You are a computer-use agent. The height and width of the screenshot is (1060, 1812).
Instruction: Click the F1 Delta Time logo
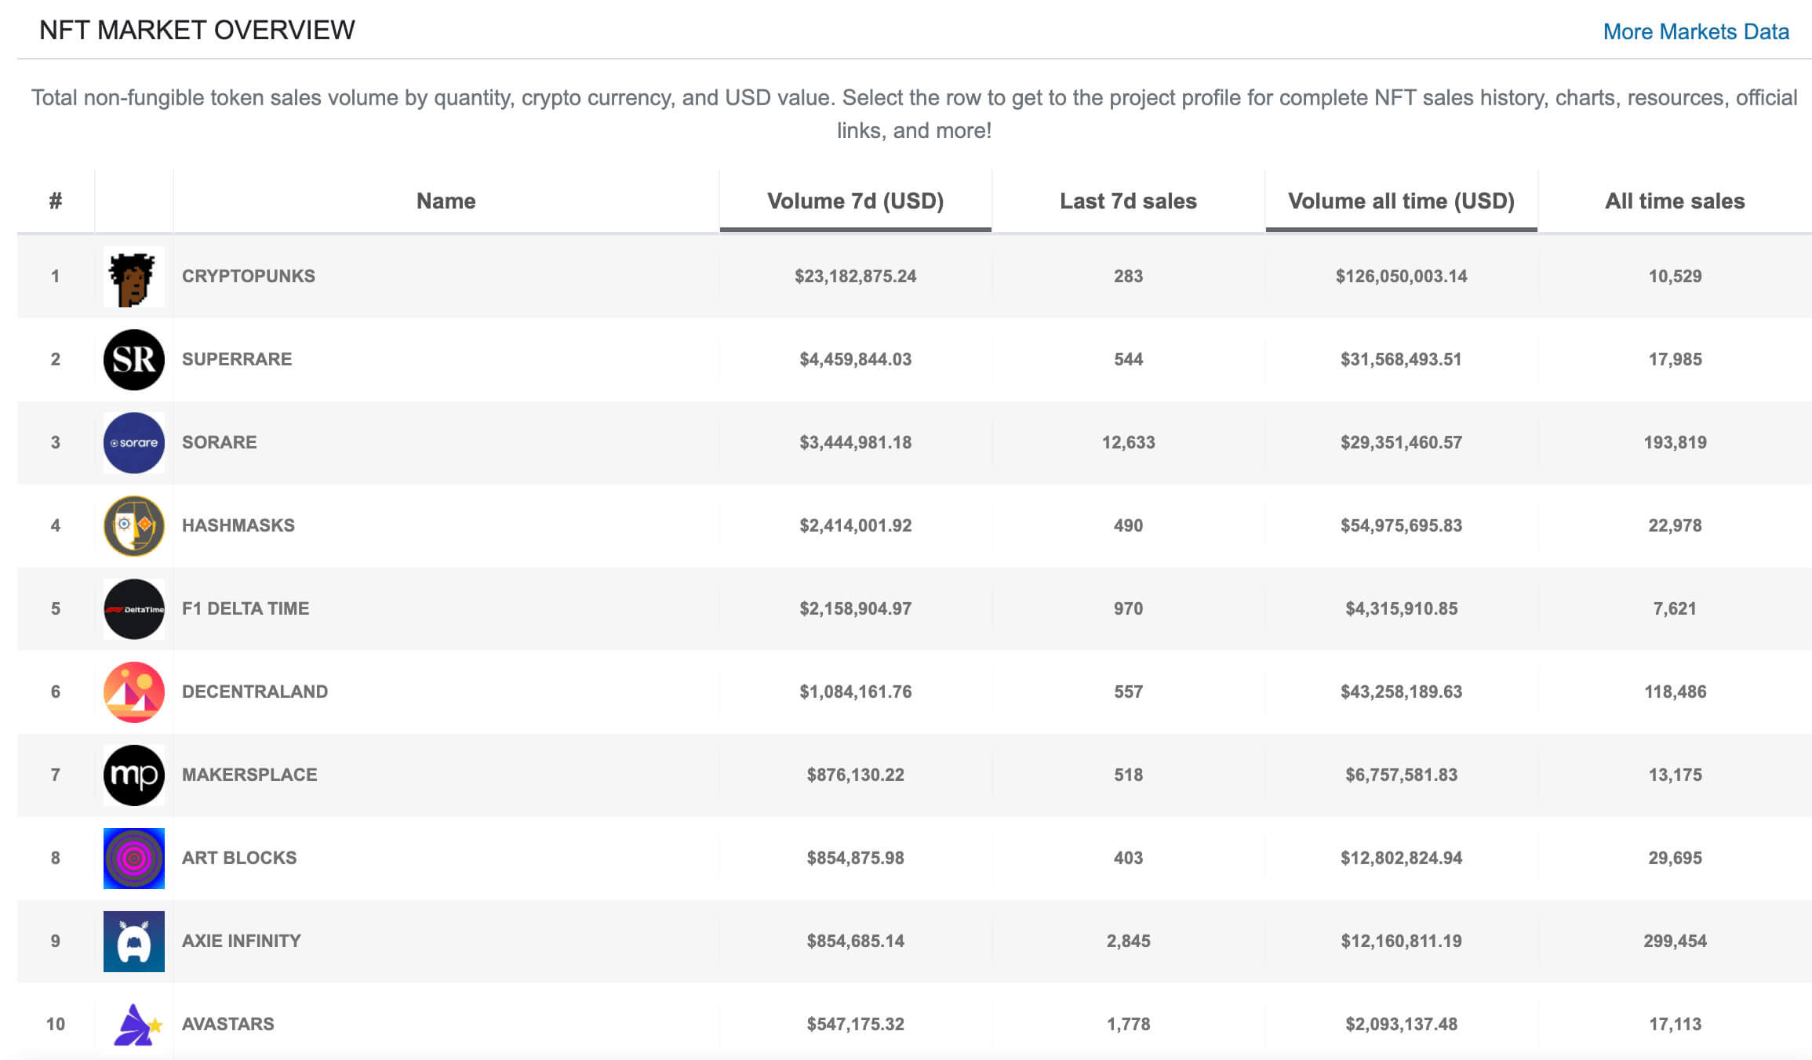tap(133, 609)
